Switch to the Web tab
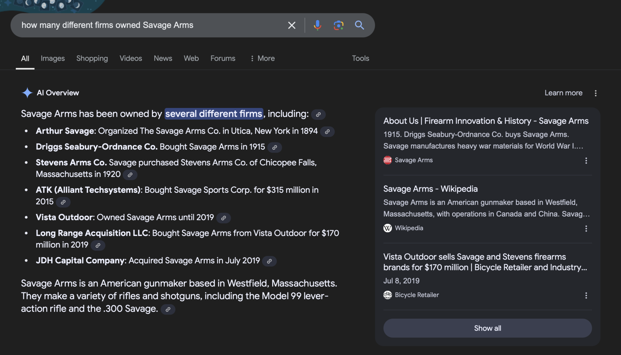The width and height of the screenshot is (621, 355). click(191, 58)
